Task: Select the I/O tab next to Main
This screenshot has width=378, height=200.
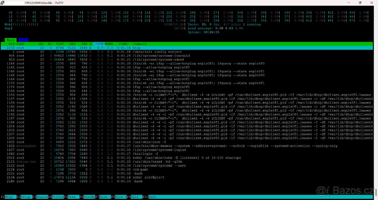Action: point(23,40)
